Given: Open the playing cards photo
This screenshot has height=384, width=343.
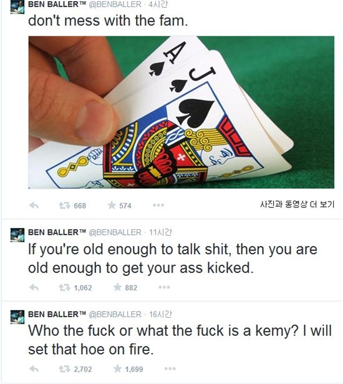Looking at the screenshot, I should tap(181, 112).
